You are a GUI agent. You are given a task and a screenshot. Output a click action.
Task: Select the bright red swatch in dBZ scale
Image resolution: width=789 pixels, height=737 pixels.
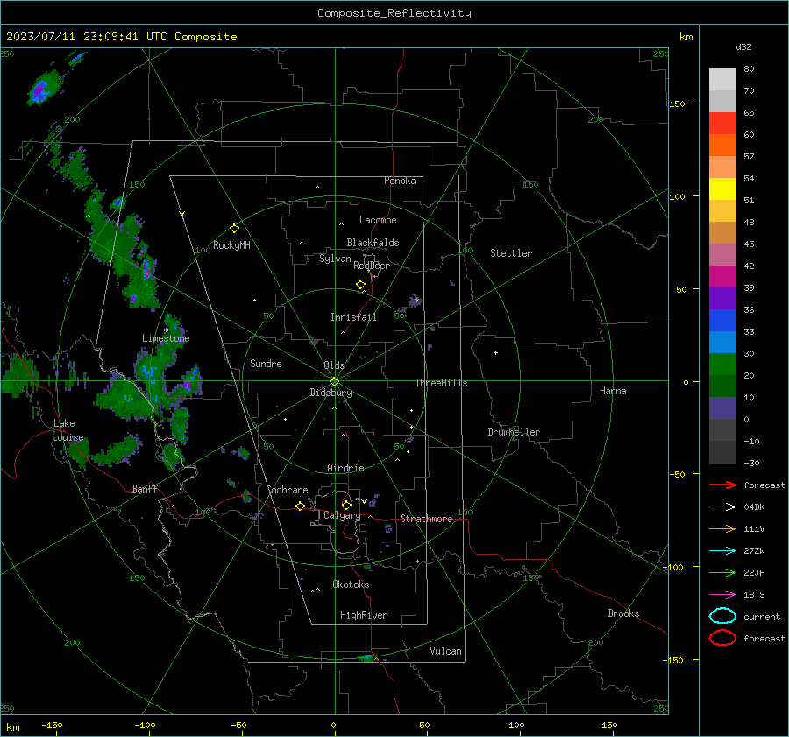tap(722, 123)
